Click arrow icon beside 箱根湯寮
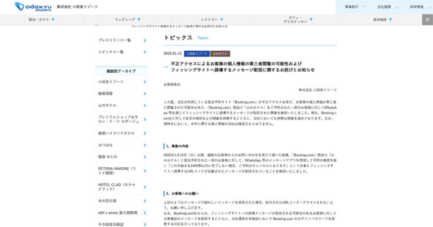The image size is (433, 227). click(145, 94)
